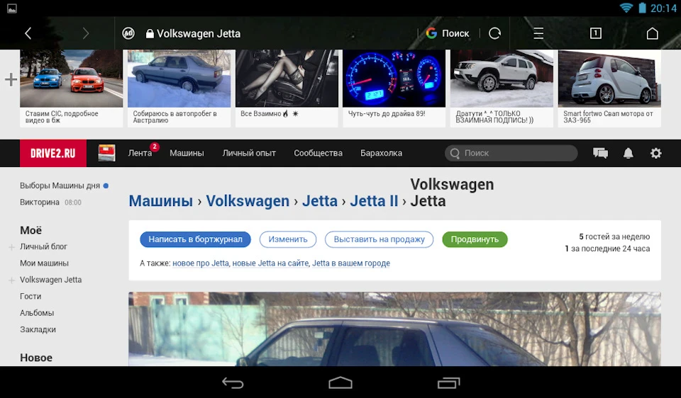The image size is (681, 398).
Task: Open the Личный блог sidebar link
Action: pos(43,246)
